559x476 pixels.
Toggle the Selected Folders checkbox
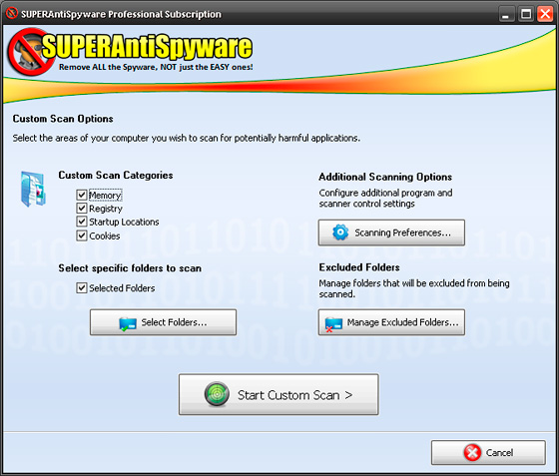[82, 287]
